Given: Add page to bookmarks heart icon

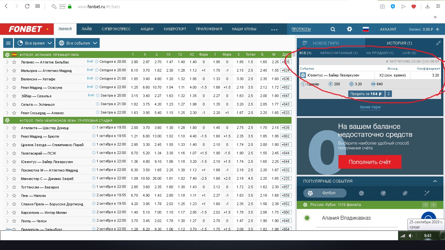Looking at the screenshot, I should click(x=414, y=6).
